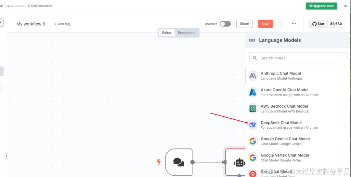Select AWS Bedrock Chat Model title text

pos(284,106)
